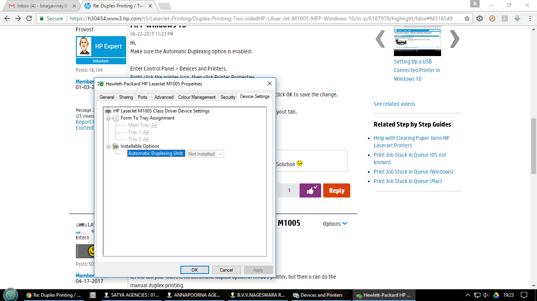The height and width of the screenshot is (301, 537).
Task: Show hidden system tray icons
Action: [468, 295]
